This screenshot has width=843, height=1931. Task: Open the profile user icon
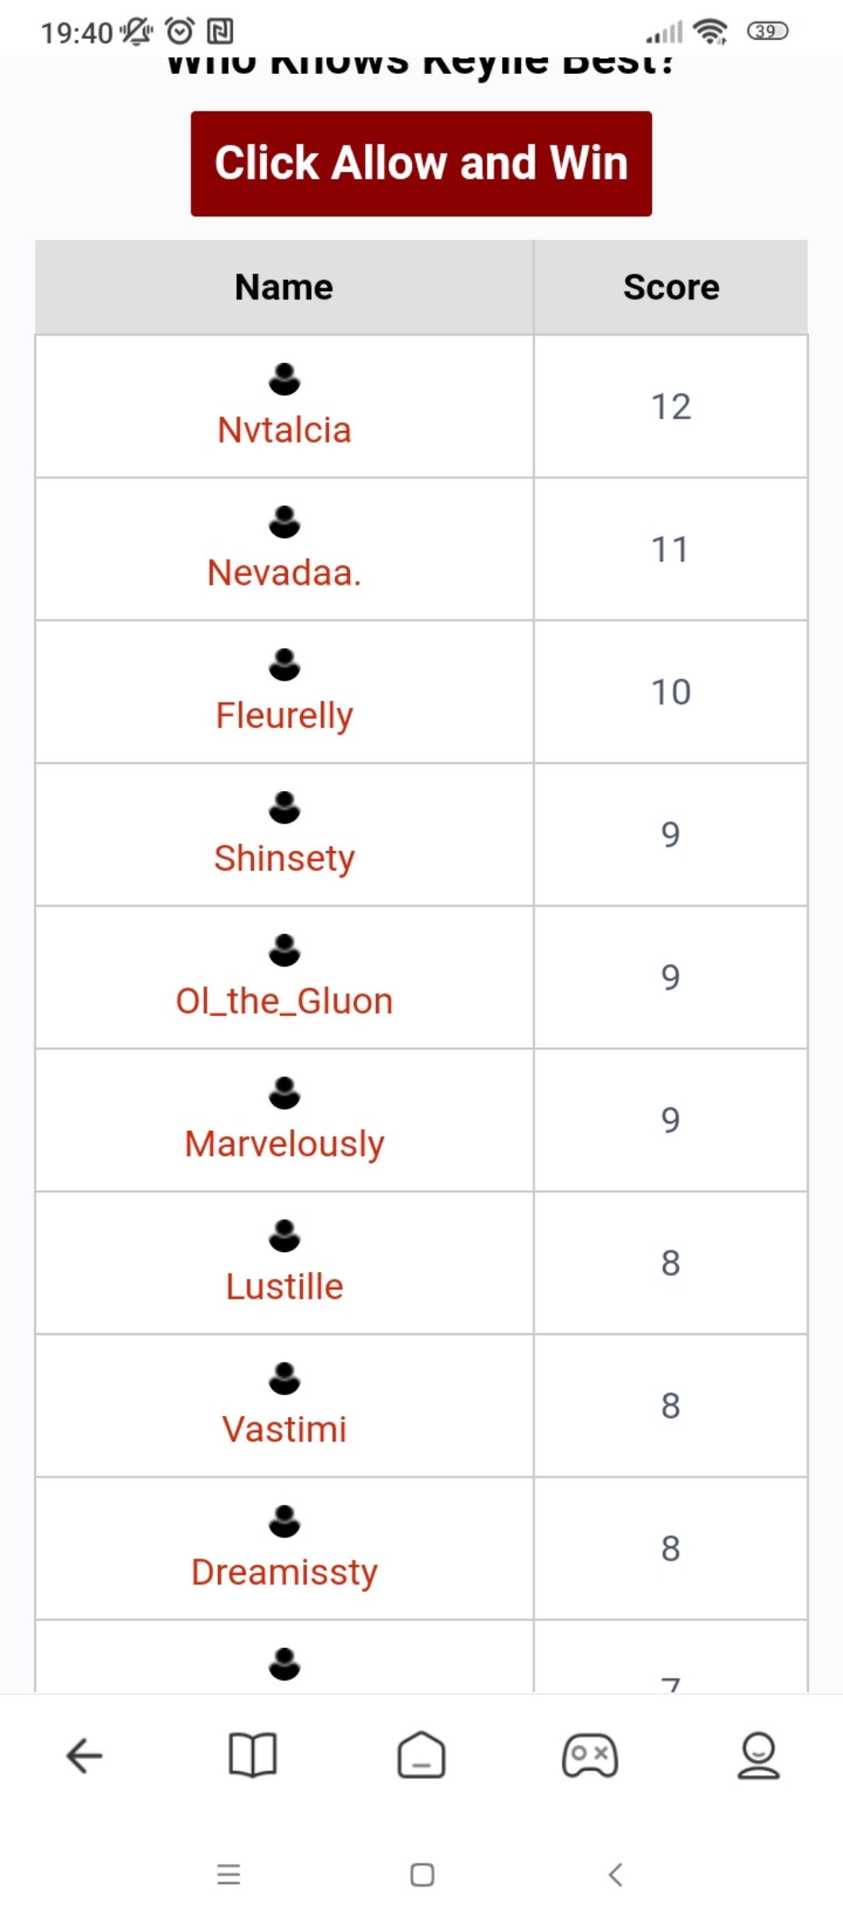coord(758,1755)
